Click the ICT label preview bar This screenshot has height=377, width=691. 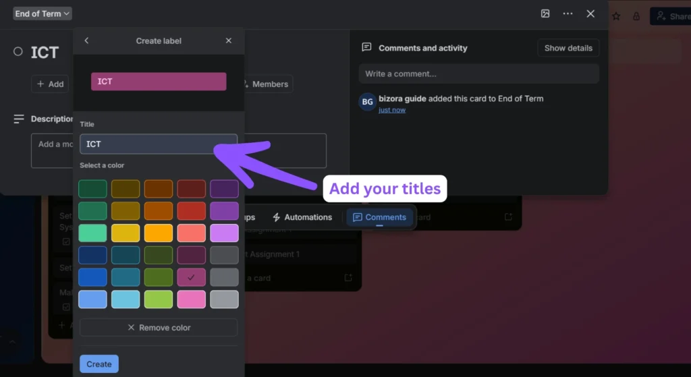coord(159,82)
